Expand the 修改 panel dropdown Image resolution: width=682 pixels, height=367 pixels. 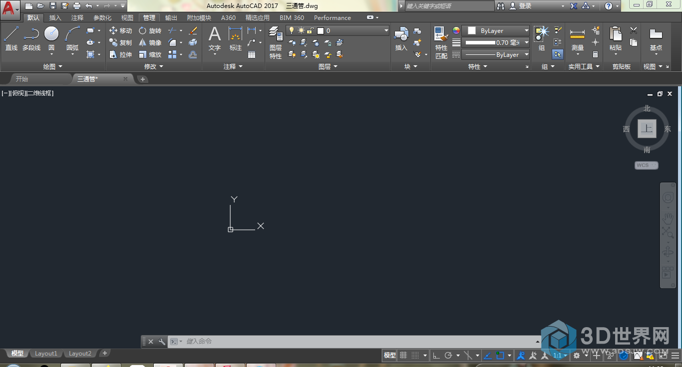pos(154,66)
